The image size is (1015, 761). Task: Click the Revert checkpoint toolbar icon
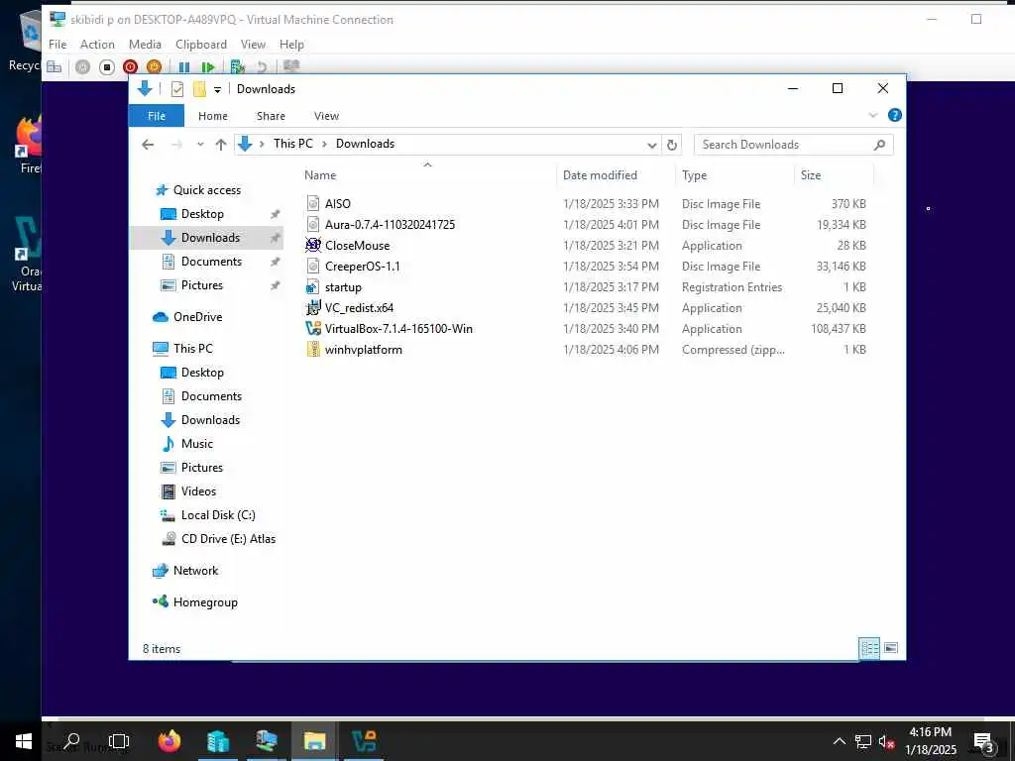(262, 66)
